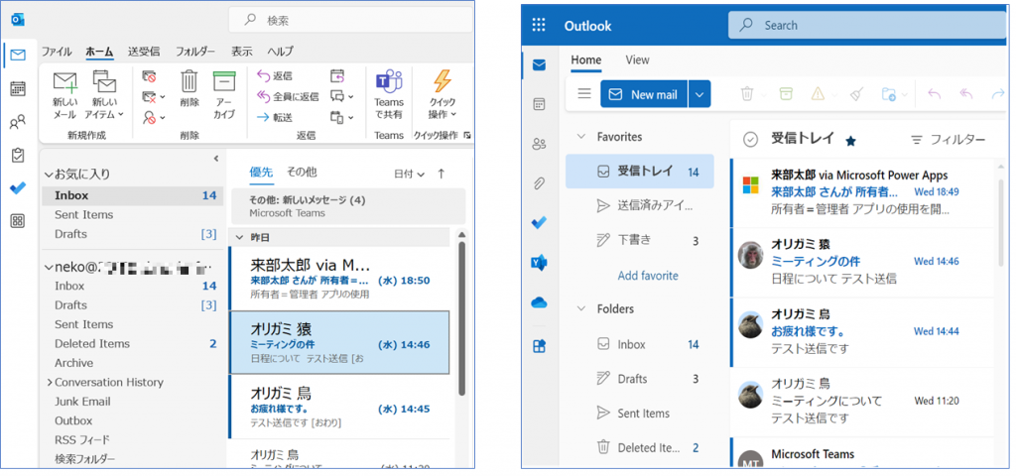
Task: Click the New mail button in new Outlook
Action: (645, 94)
